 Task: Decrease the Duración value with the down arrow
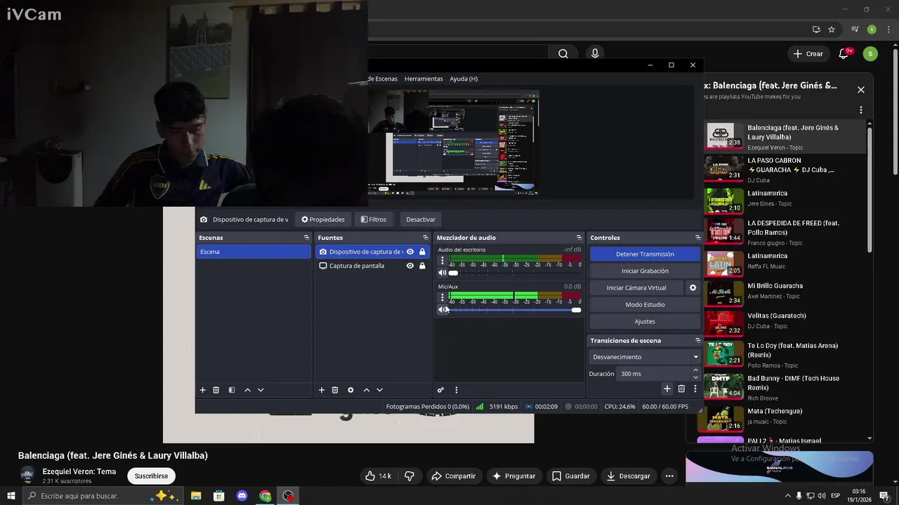pyautogui.click(x=696, y=377)
